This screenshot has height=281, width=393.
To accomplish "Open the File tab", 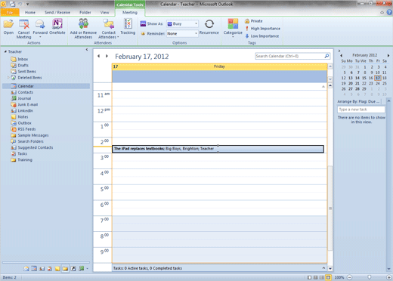I will pos(10,12).
